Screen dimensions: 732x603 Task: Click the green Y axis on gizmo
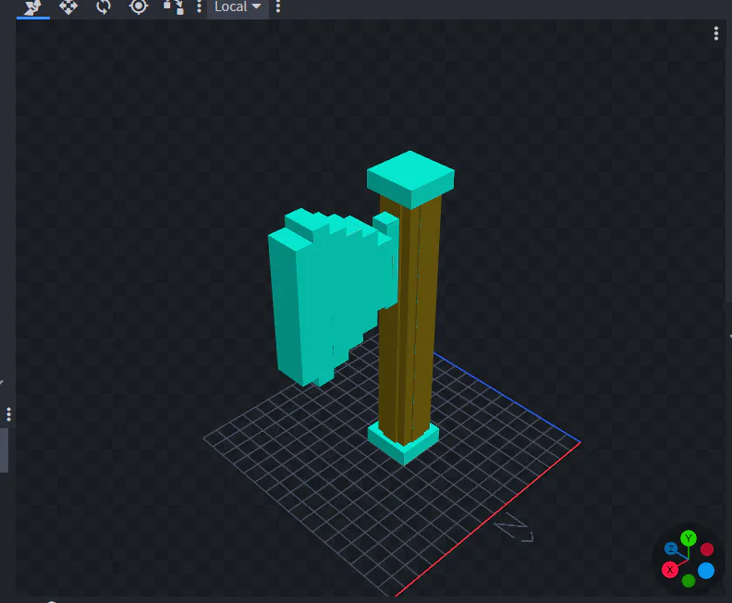click(x=689, y=538)
